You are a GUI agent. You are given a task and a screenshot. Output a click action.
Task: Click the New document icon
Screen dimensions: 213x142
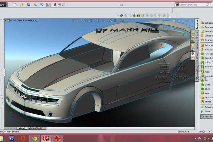point(15,5)
